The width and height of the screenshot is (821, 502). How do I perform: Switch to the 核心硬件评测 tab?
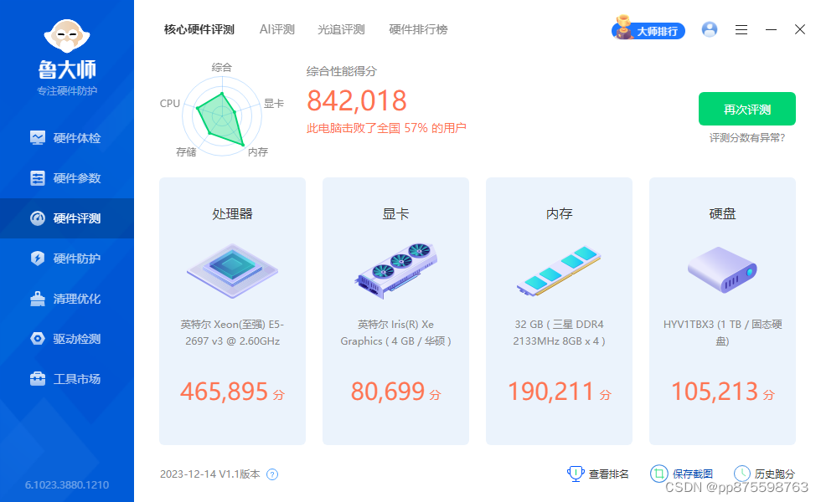click(x=199, y=29)
